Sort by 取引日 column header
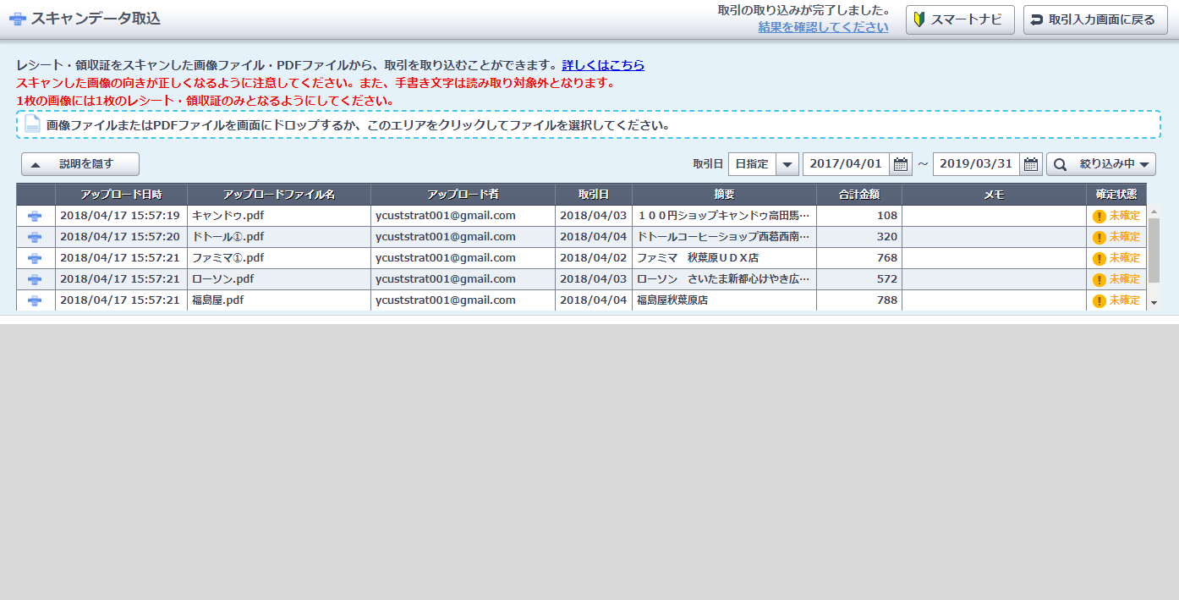The height and width of the screenshot is (600, 1179). pos(594,195)
